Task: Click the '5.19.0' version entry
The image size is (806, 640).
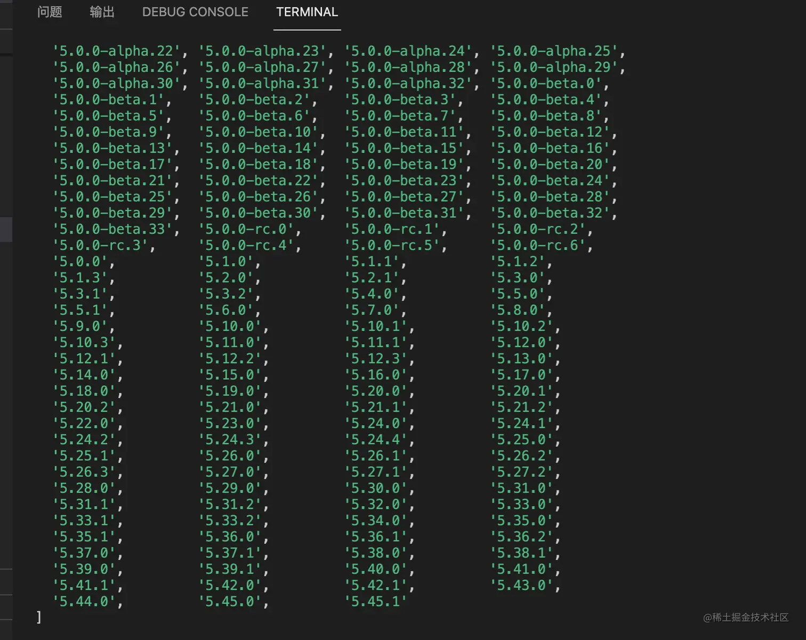Action: [230, 391]
